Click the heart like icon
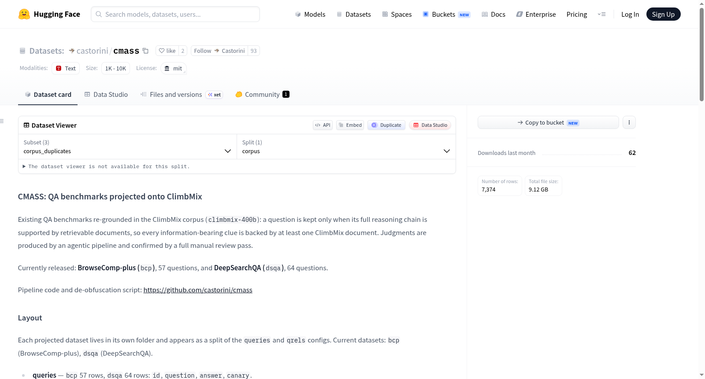705x379 pixels. pyautogui.click(x=162, y=51)
